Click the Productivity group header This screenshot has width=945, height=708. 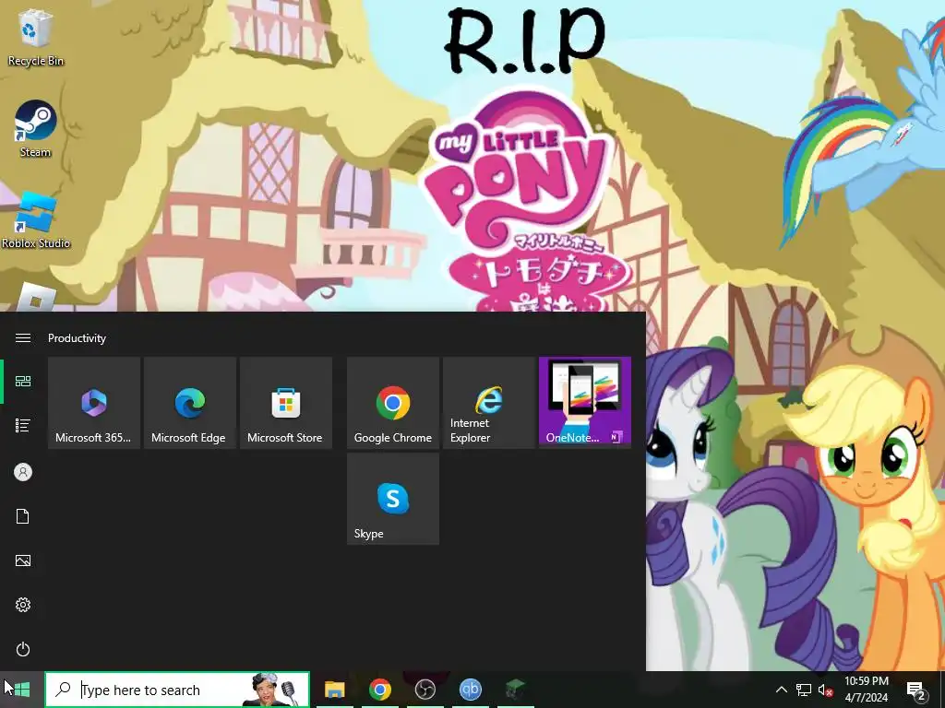tap(78, 338)
